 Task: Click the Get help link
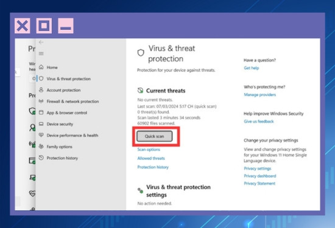point(251,68)
